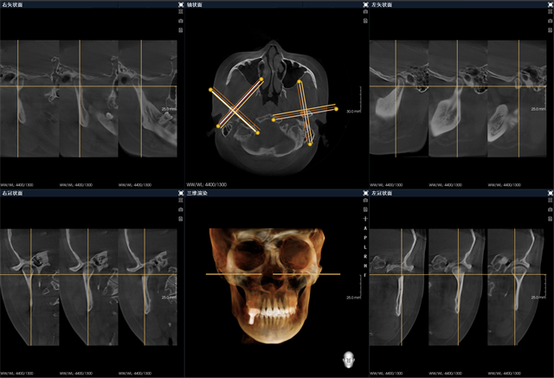
Task: Click axial WW/WL: 4400/1300 label
Action: (207, 184)
